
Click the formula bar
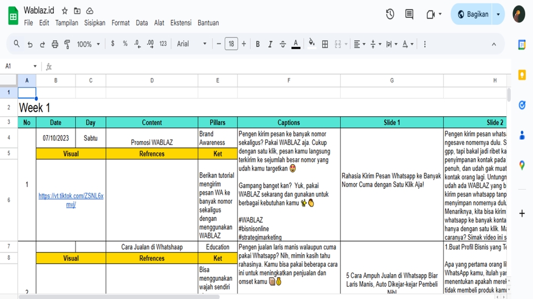click(282, 66)
